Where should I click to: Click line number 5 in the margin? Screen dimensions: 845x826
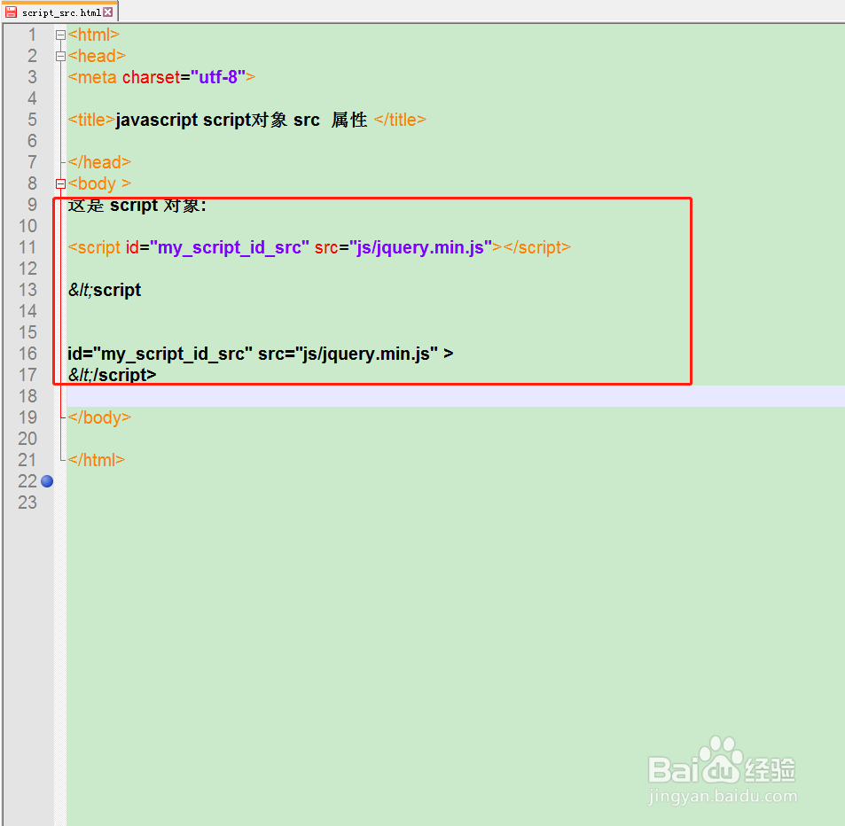(x=32, y=120)
